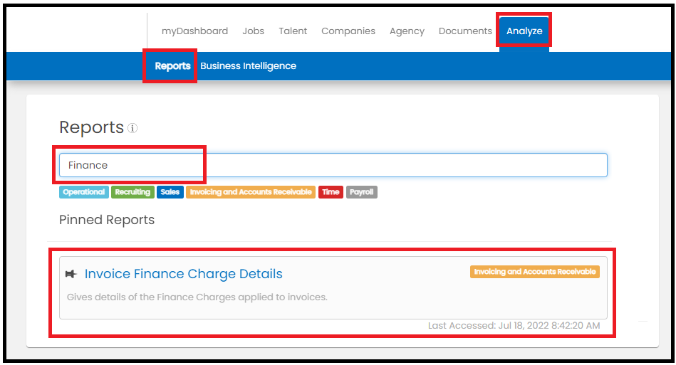Go to the Documents tab
Viewport: 676px width, 365px height.
tap(465, 31)
